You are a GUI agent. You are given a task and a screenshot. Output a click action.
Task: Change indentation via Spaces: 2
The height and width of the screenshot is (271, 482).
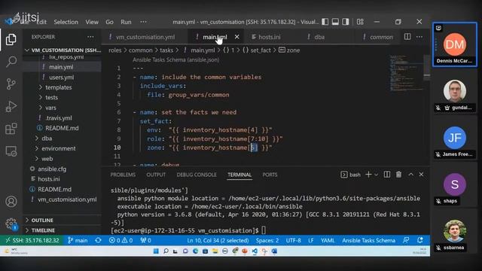point(267,240)
